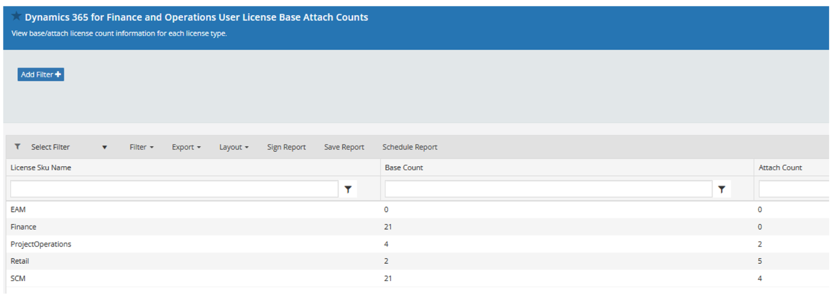Viewport: 834px width, 301px height.
Task: Click Attach Count value 5 for Retail
Action: 761,261
